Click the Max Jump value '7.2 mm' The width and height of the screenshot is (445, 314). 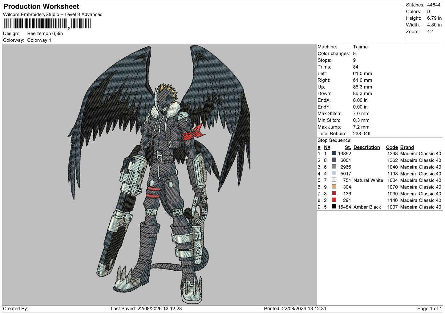pos(361,127)
